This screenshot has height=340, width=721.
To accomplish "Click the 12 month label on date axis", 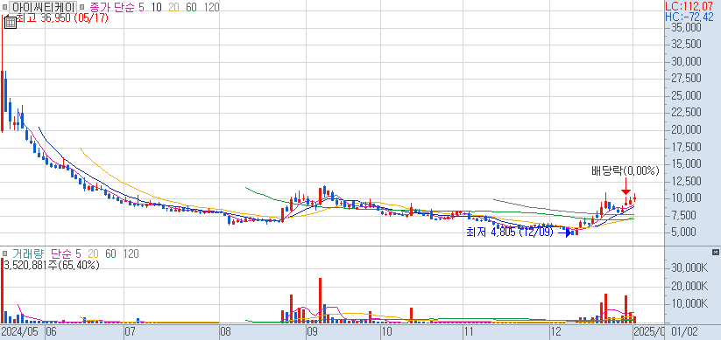I will (x=556, y=332).
